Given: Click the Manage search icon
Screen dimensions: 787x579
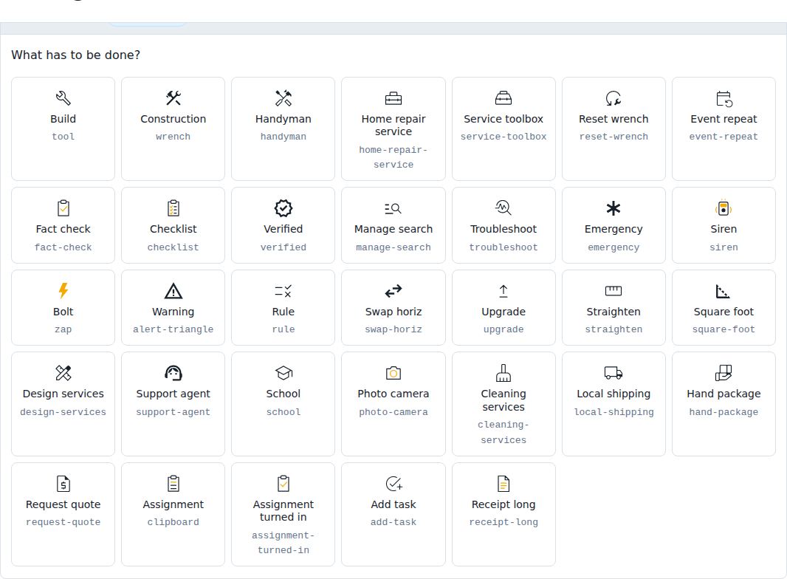Looking at the screenshot, I should (x=393, y=208).
